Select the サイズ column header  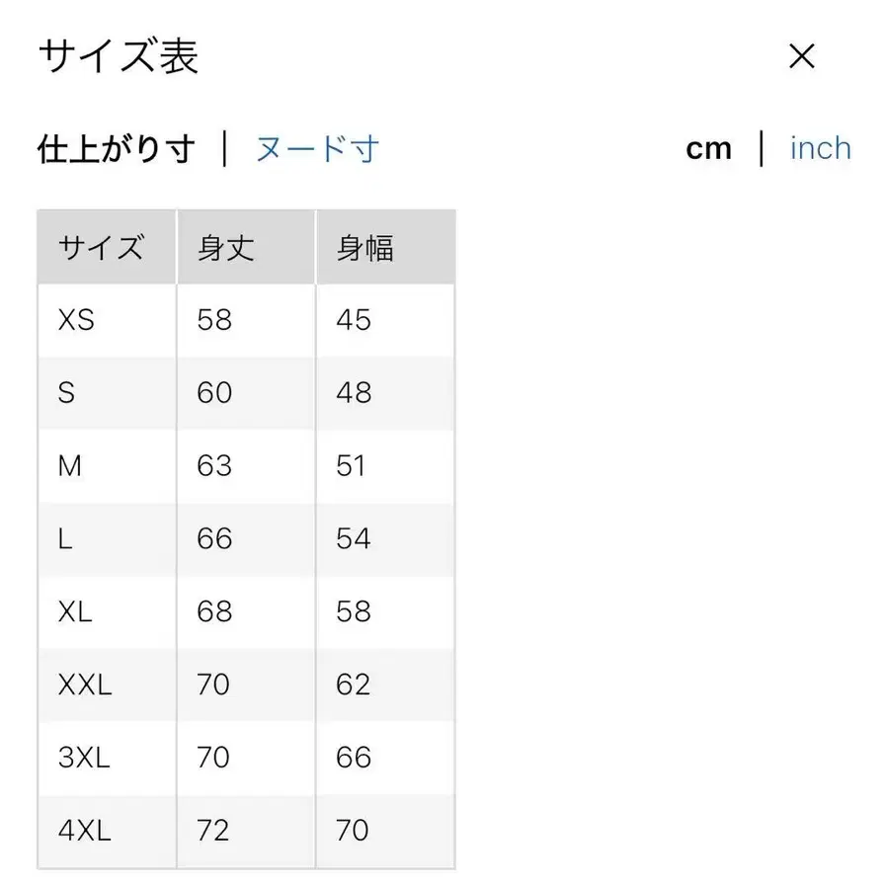(103, 247)
